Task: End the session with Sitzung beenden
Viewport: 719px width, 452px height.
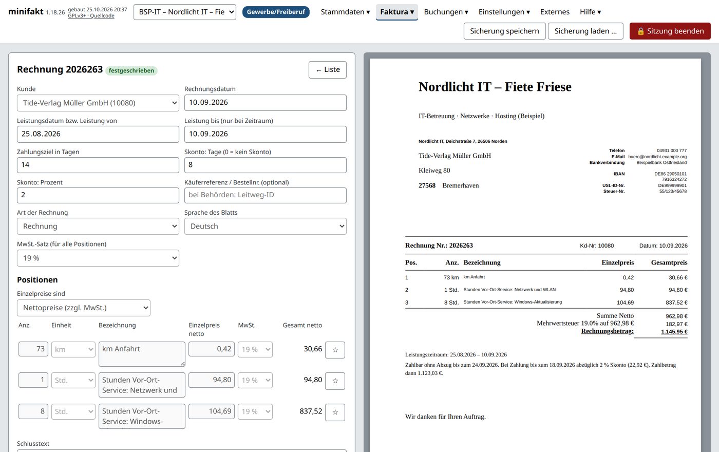Action: (x=670, y=31)
